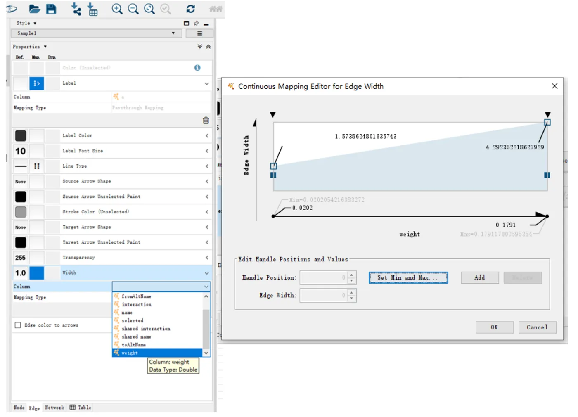578x417 pixels.
Task: Choose toAltName in column list
Action: (x=158, y=345)
